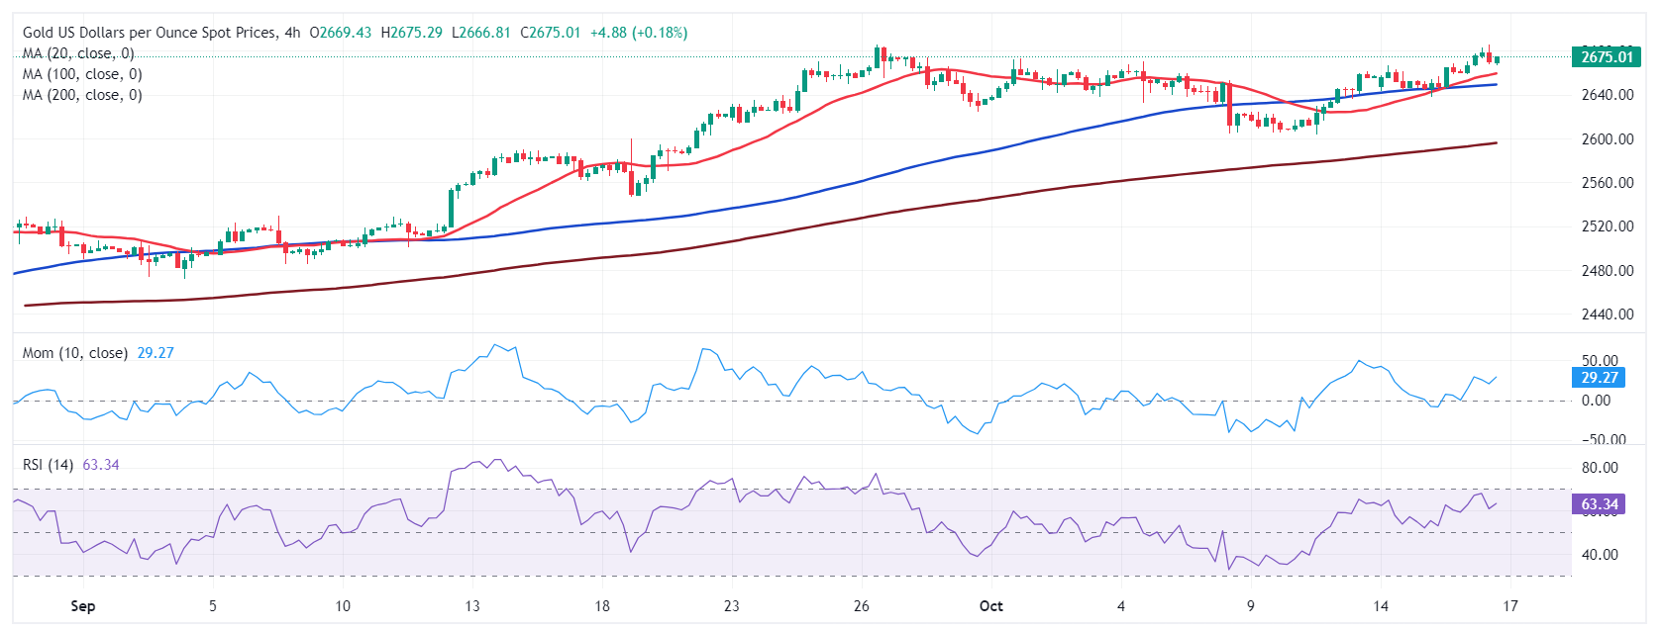Click the 80.00 RSI axis label

coord(1600,468)
